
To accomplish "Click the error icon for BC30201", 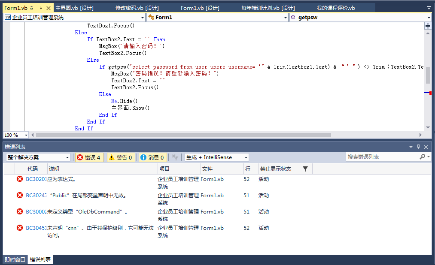I will [x=20, y=179].
